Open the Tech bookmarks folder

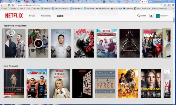[x=20, y=8]
